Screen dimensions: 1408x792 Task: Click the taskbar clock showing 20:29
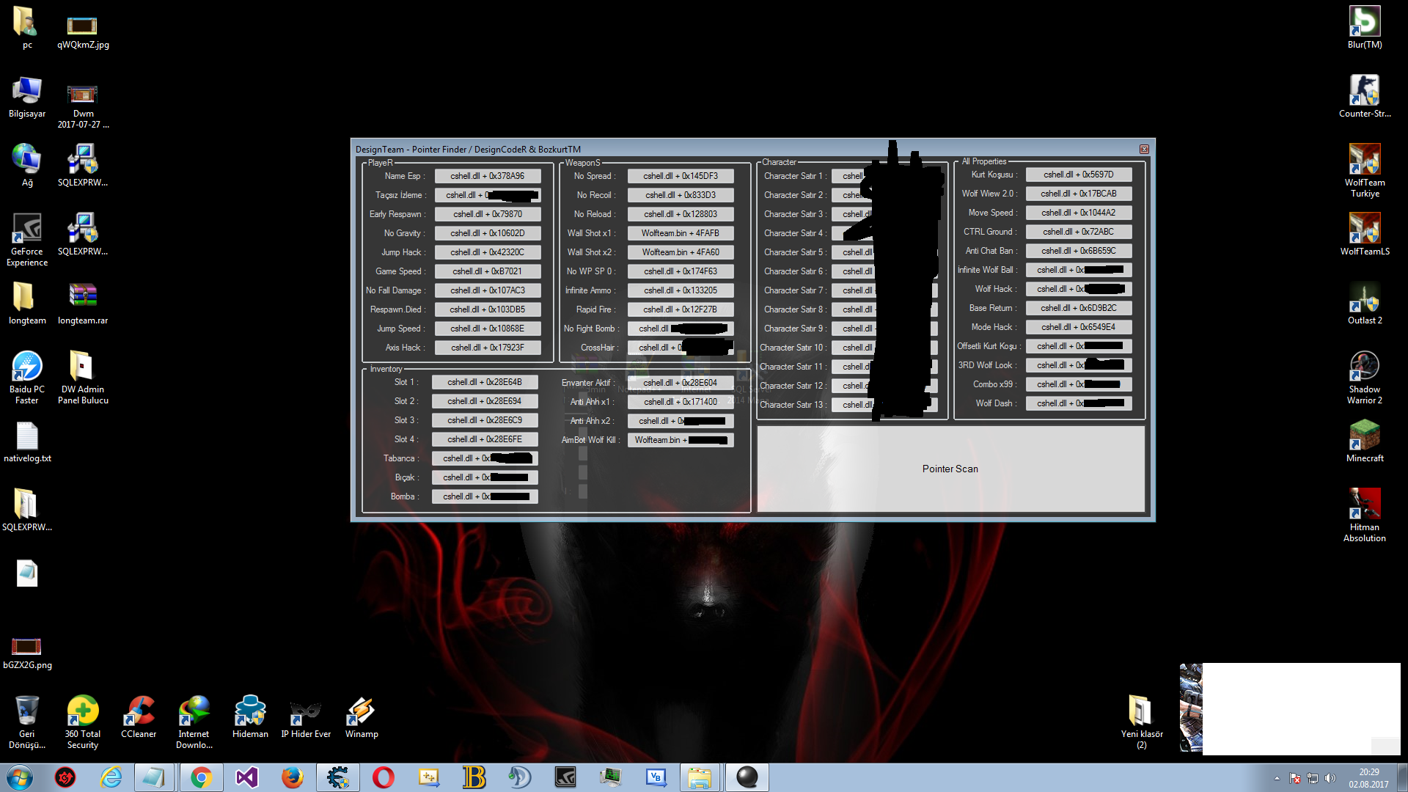1368,778
